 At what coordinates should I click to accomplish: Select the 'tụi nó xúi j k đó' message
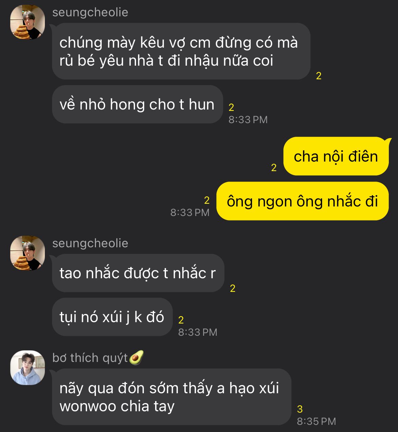tap(112, 317)
